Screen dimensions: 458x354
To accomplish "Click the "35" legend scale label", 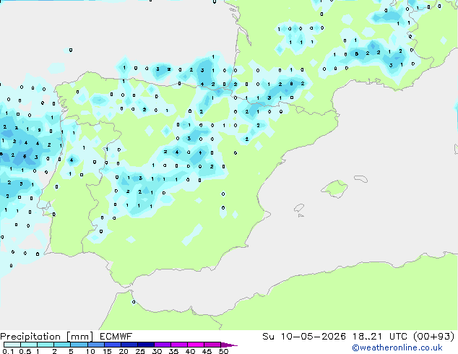I will click(173, 351).
